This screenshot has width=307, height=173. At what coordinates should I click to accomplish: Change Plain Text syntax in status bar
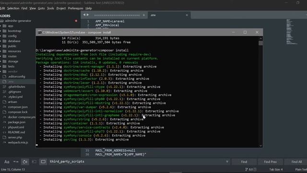tap(301, 170)
